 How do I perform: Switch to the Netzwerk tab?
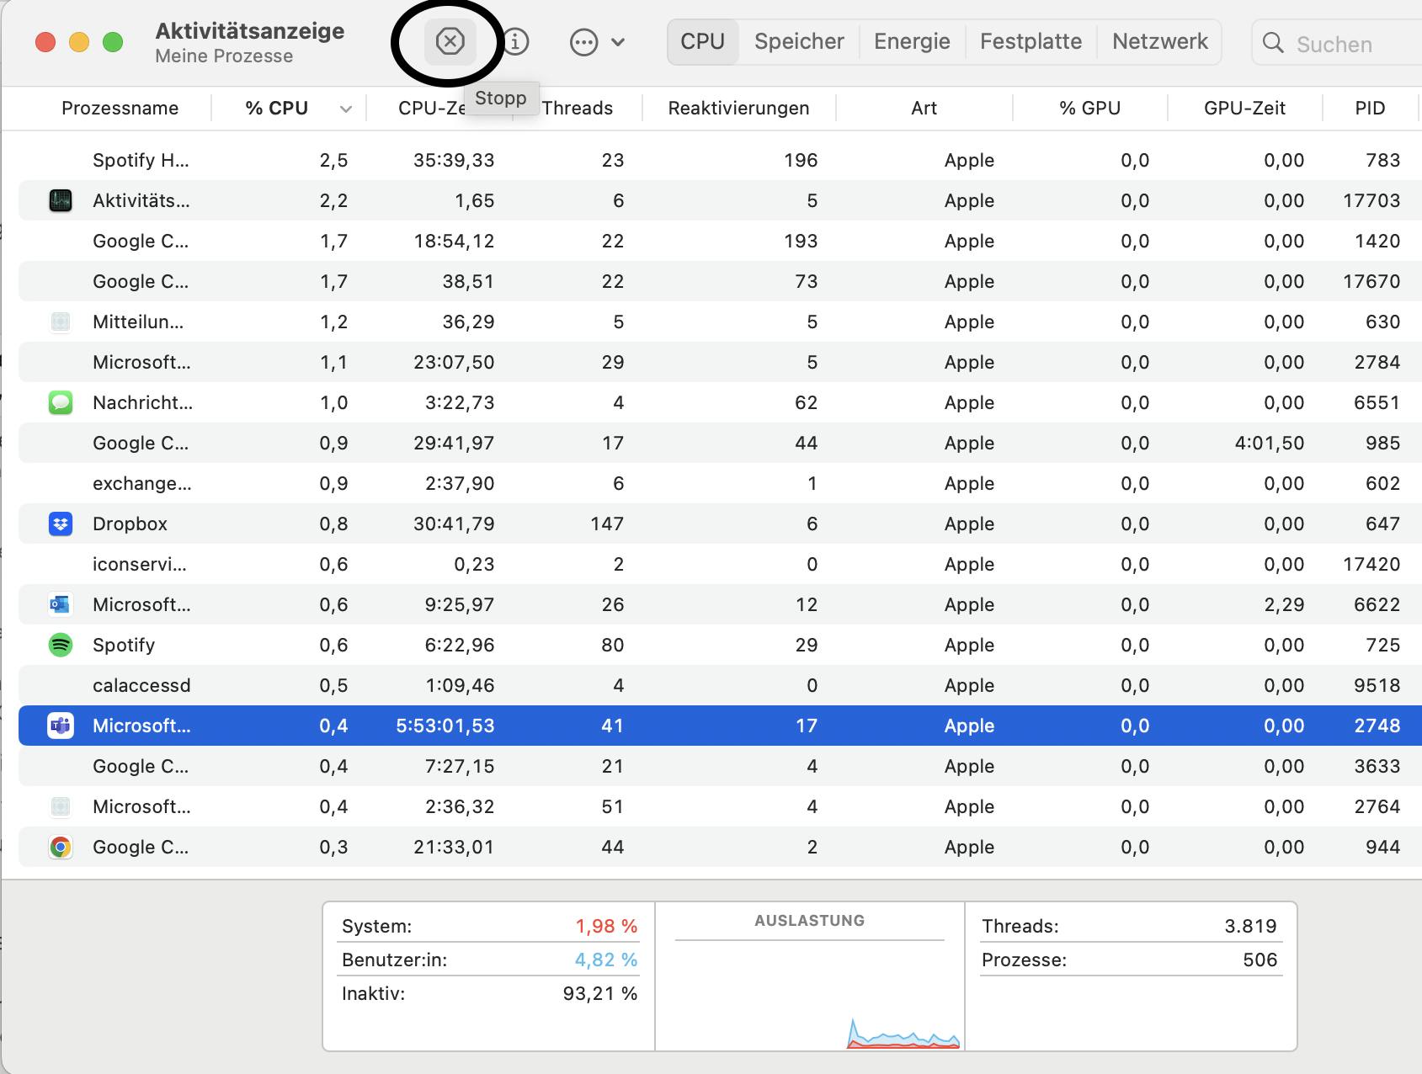(1159, 41)
